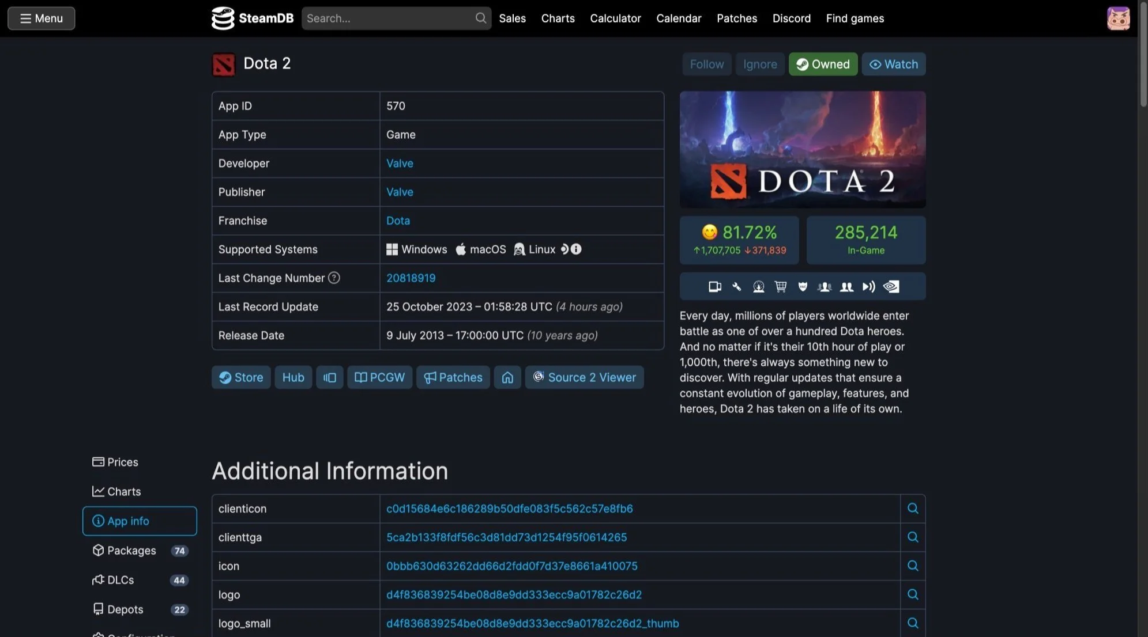The width and height of the screenshot is (1148, 637).
Task: Click the search magnifier icon in header
Action: point(480,18)
